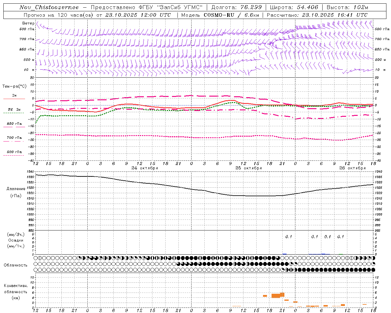Click the (гПа) unit under Давление

click(x=16, y=196)
